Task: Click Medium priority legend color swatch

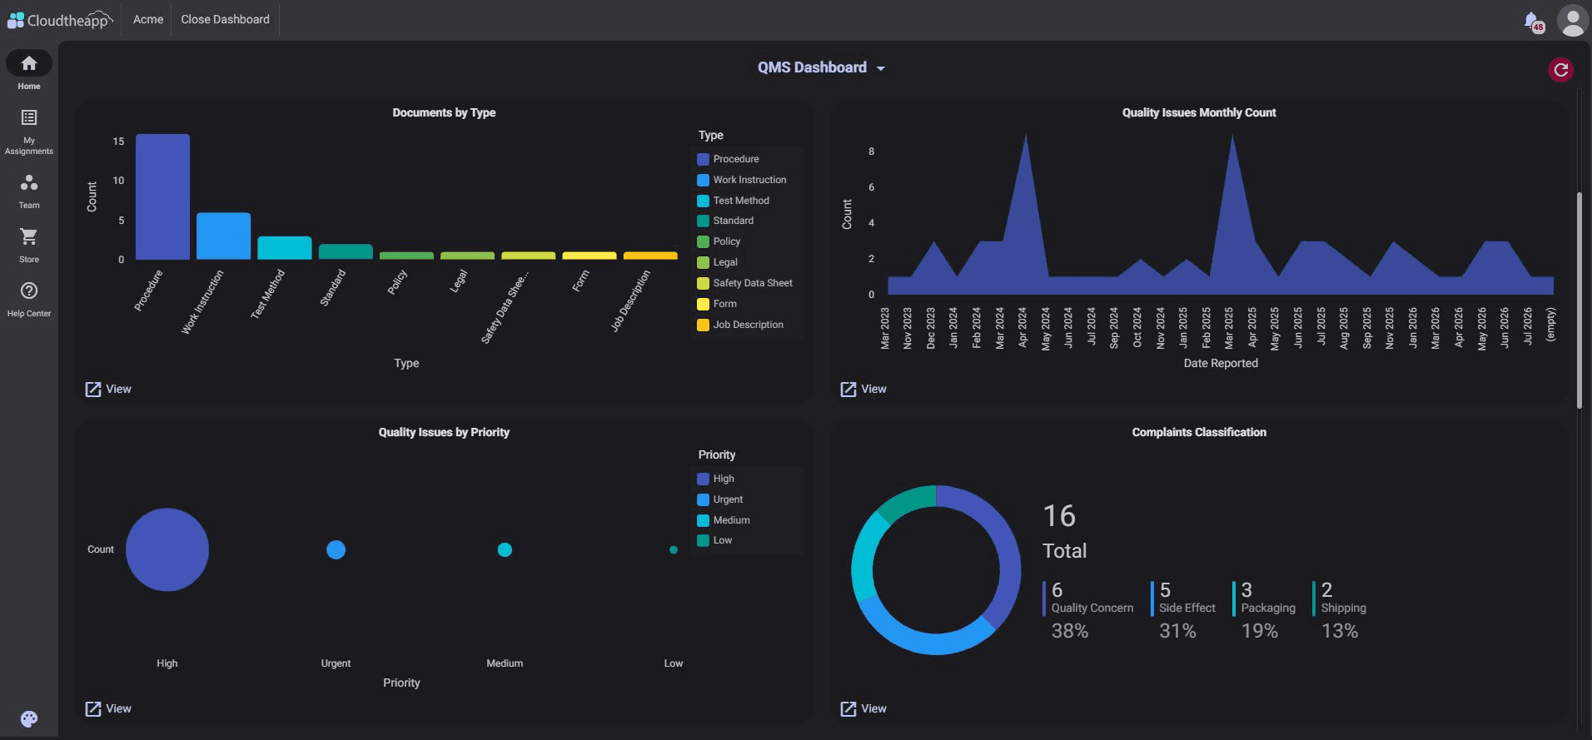Action: coord(703,520)
